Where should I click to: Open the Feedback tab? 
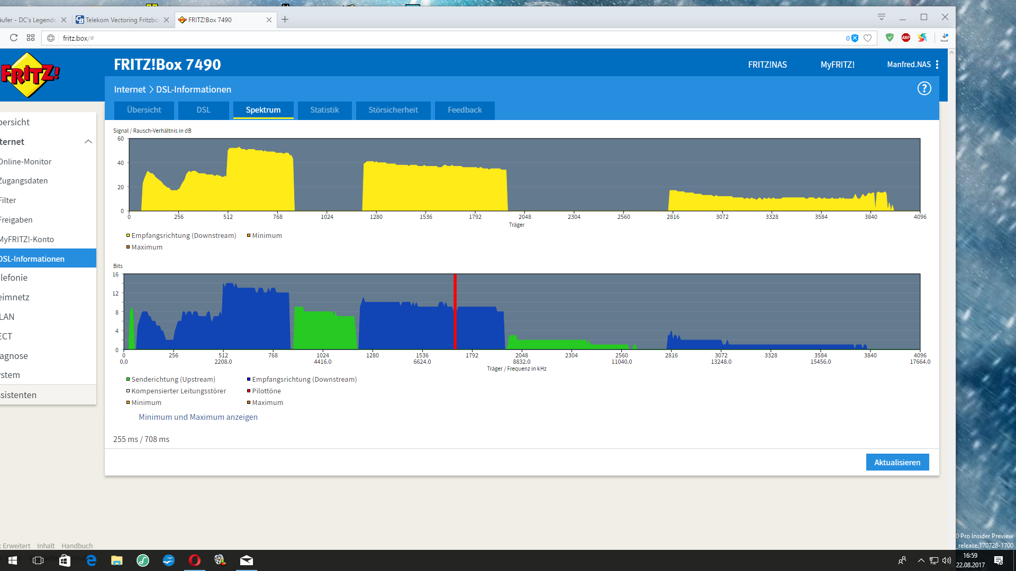pyautogui.click(x=465, y=110)
